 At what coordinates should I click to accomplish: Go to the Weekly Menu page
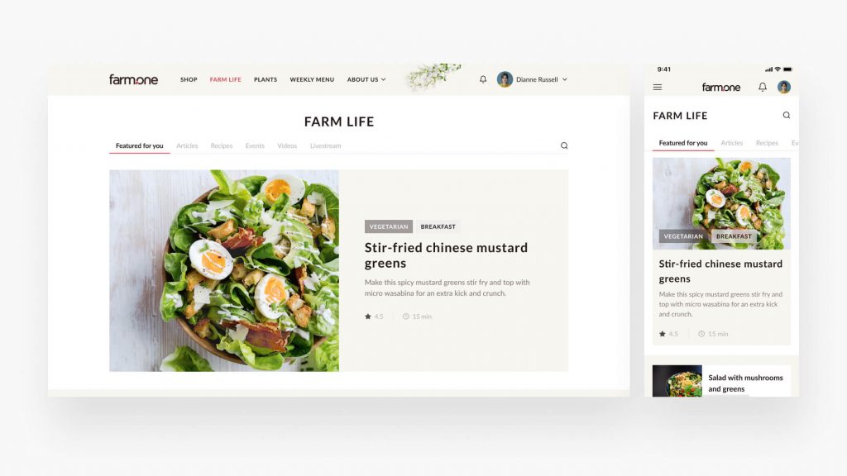pyautogui.click(x=312, y=79)
